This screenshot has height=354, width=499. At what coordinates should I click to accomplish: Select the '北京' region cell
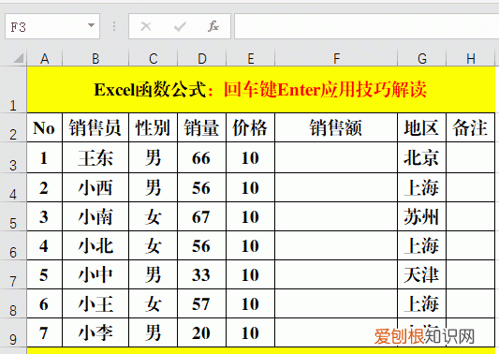tap(422, 157)
